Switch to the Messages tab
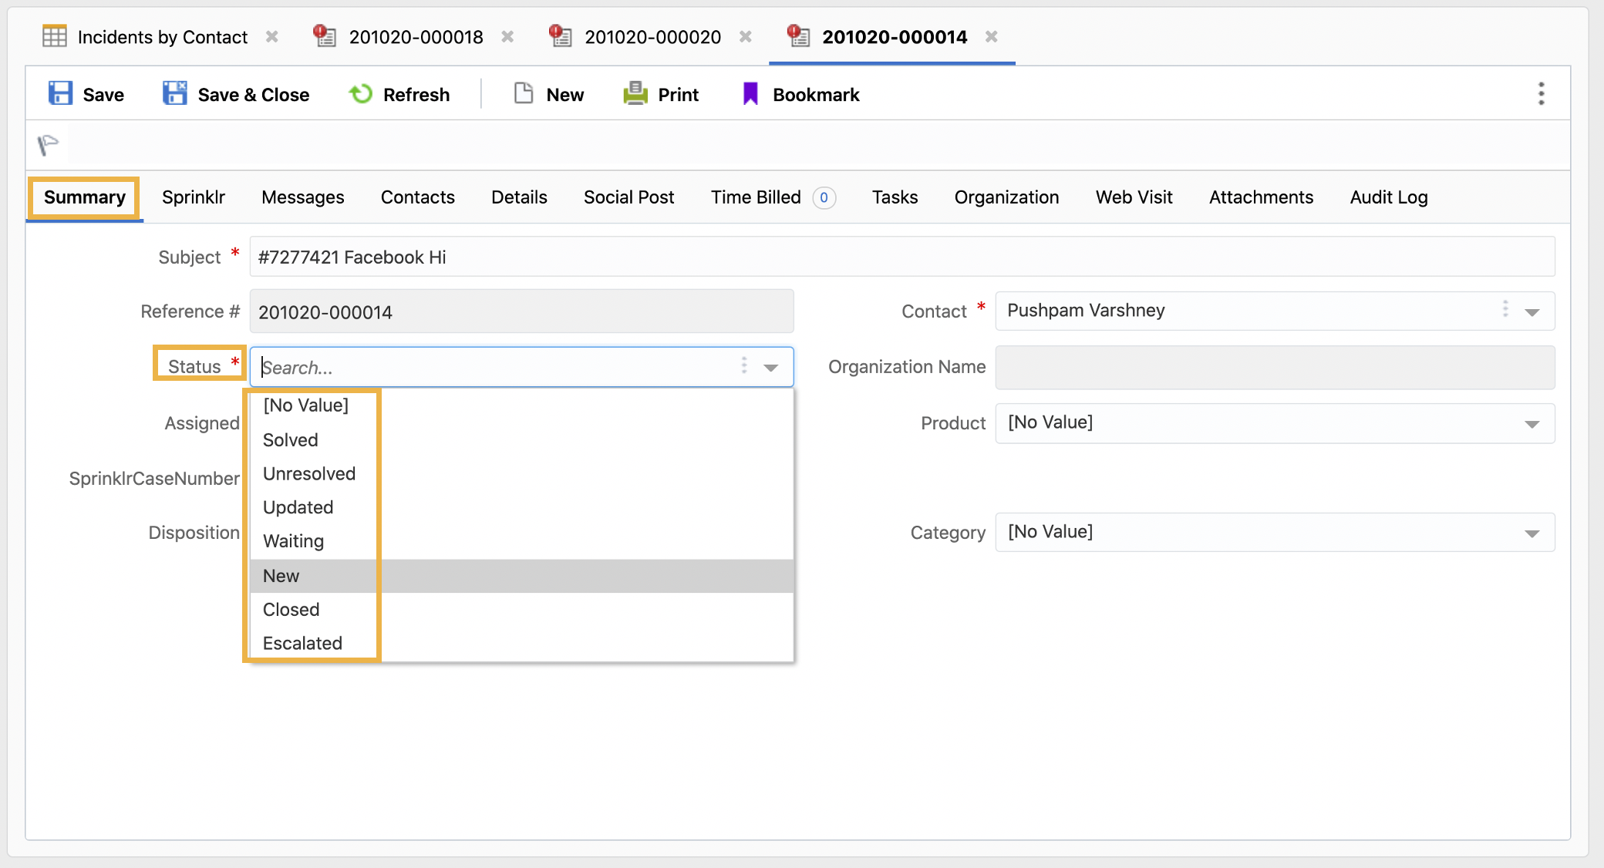Screen dimensions: 1604x868 coord(302,198)
